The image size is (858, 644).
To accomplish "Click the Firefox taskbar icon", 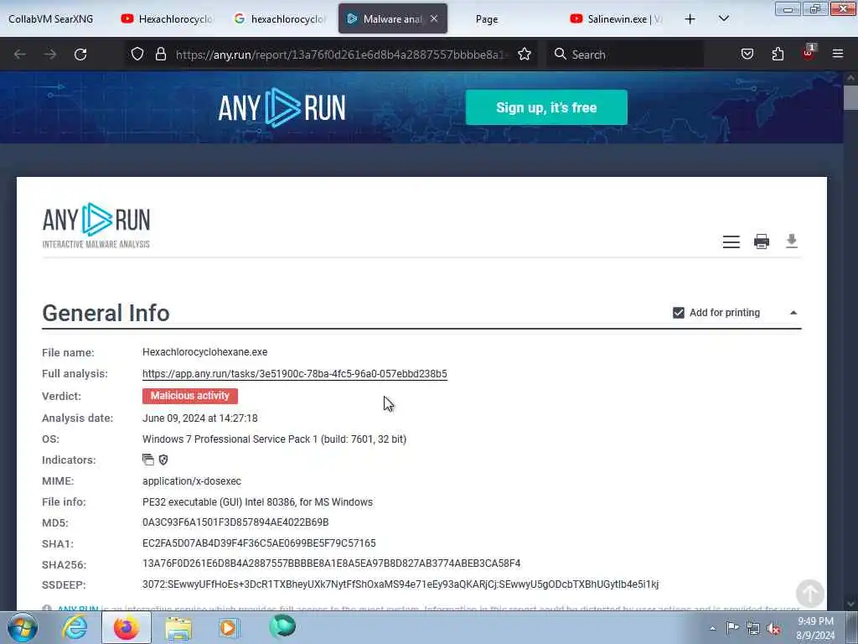I will click(x=127, y=627).
